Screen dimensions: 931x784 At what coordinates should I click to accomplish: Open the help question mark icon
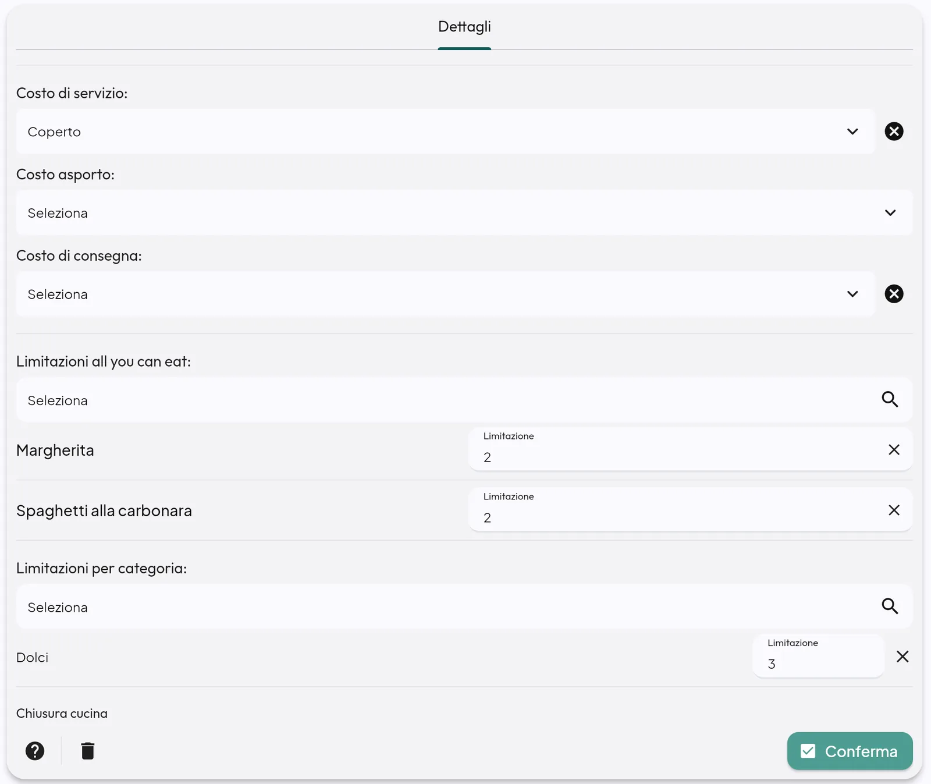click(35, 751)
